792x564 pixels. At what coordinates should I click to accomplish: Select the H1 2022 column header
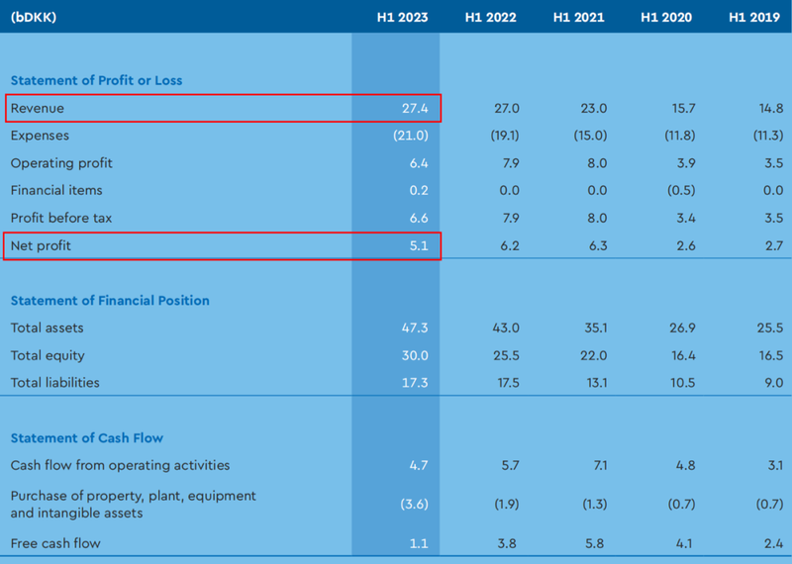(490, 17)
